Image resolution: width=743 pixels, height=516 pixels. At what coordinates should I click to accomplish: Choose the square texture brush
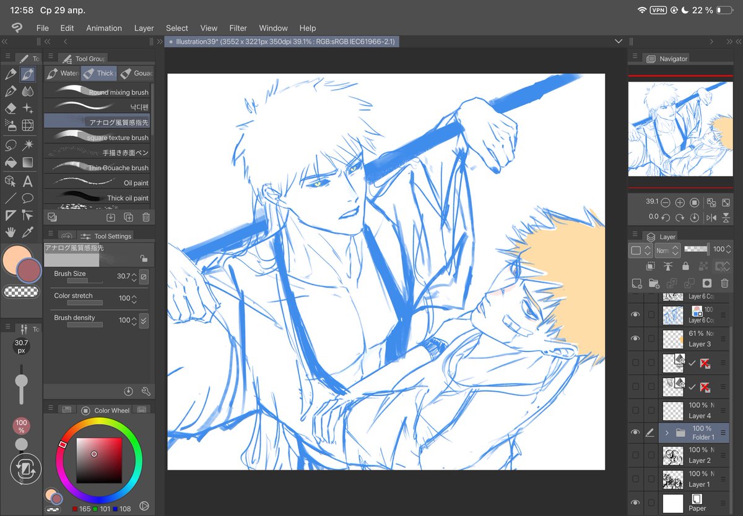(97, 135)
